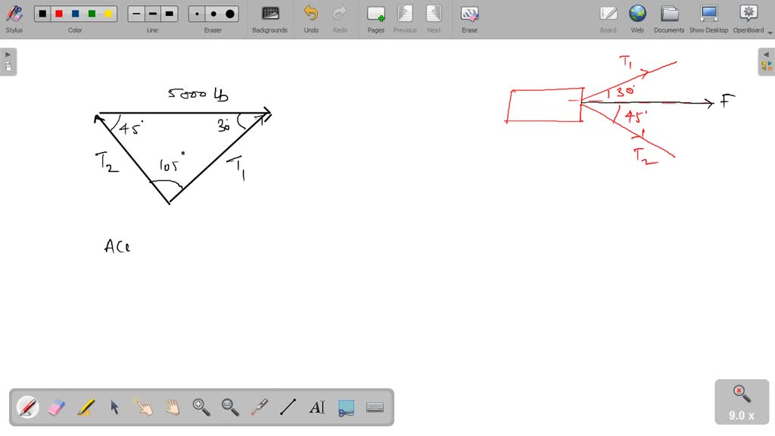Choose the text insertion tool
This screenshot has height=436, width=775.
(x=317, y=407)
